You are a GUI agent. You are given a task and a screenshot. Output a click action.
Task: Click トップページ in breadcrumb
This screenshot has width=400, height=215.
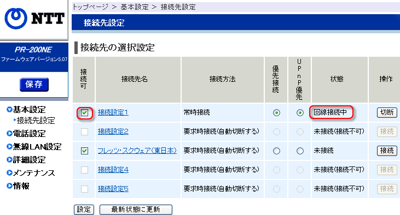[x=91, y=7]
